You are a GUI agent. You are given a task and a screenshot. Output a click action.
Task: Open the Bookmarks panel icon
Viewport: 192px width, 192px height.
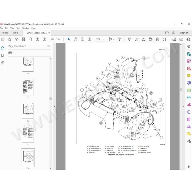[2, 56]
